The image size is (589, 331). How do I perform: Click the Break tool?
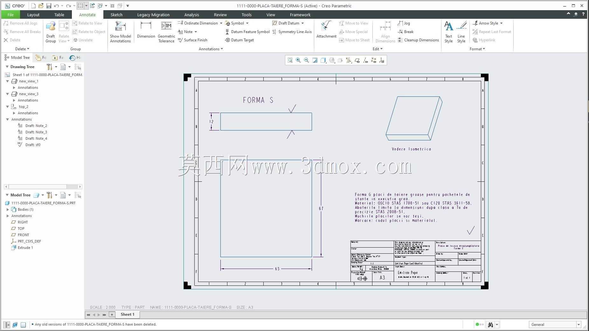pos(405,32)
